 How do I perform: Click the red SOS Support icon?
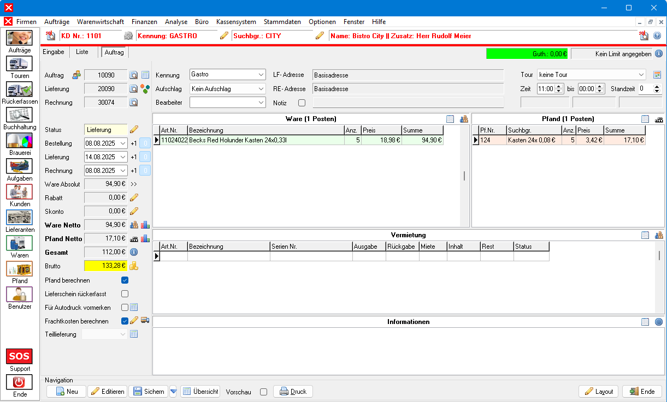[20, 357]
